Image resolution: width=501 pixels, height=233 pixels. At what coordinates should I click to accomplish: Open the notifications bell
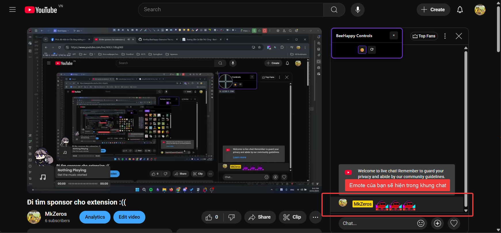460,10
